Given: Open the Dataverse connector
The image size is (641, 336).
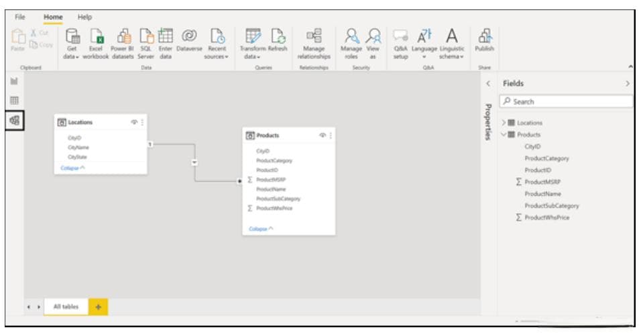Looking at the screenshot, I should (x=189, y=40).
